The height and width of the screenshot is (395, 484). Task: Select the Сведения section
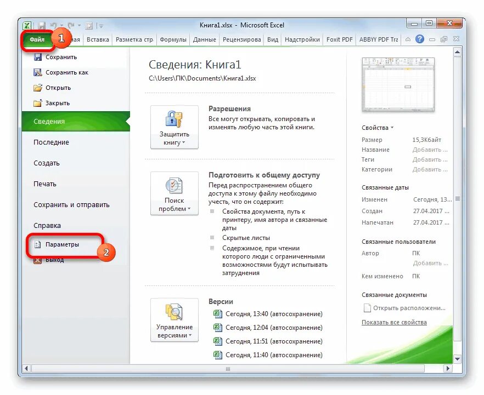point(76,122)
